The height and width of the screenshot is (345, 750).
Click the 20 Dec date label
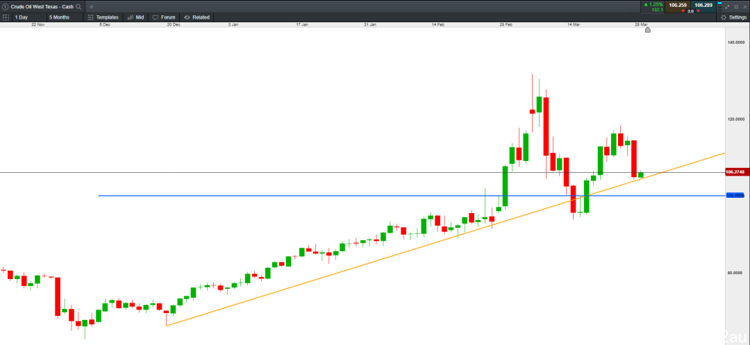[x=173, y=24]
